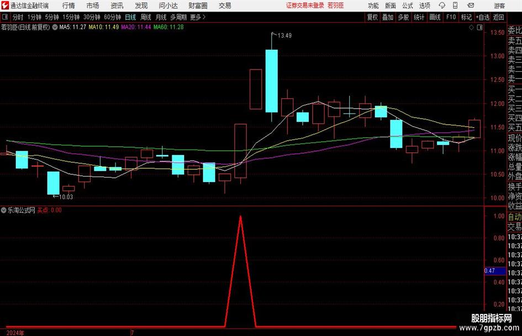Open the 财富圈 menu
The width and height of the screenshot is (522, 336).
[x=198, y=6]
